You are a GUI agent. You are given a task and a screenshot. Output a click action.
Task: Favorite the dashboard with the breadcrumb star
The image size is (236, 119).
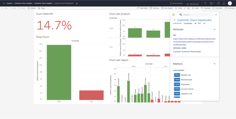point(77,3)
